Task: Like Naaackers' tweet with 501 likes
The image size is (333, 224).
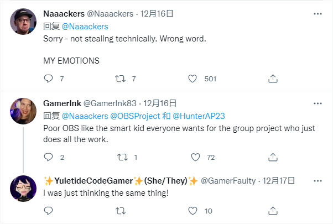Action: click(x=192, y=79)
